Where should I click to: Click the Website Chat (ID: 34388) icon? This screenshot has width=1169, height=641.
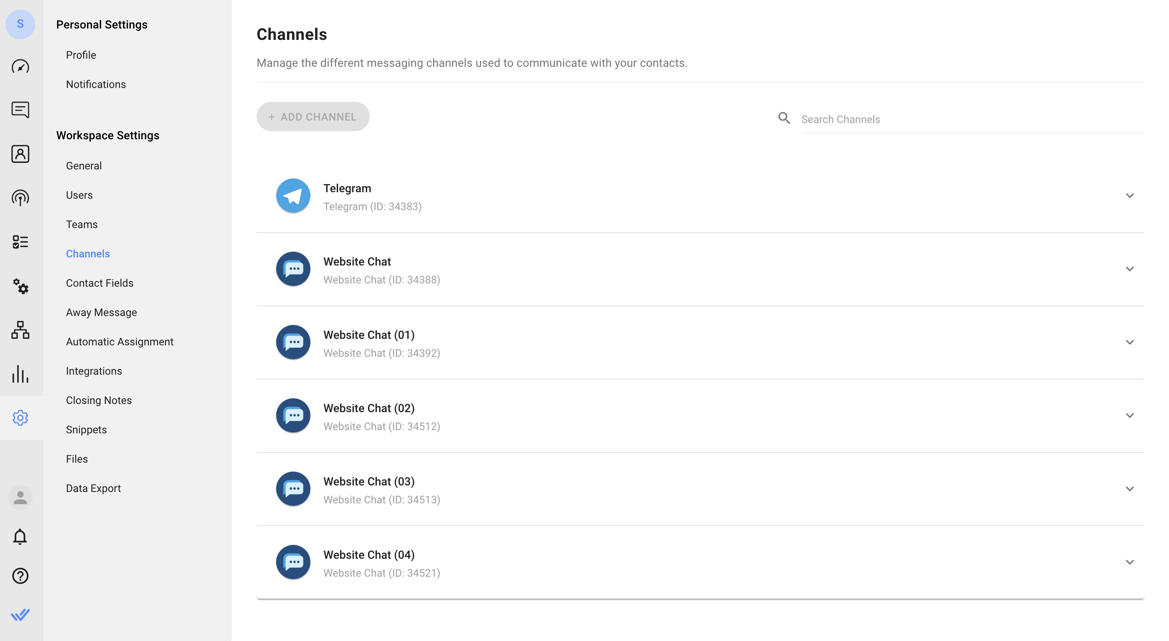pyautogui.click(x=293, y=269)
